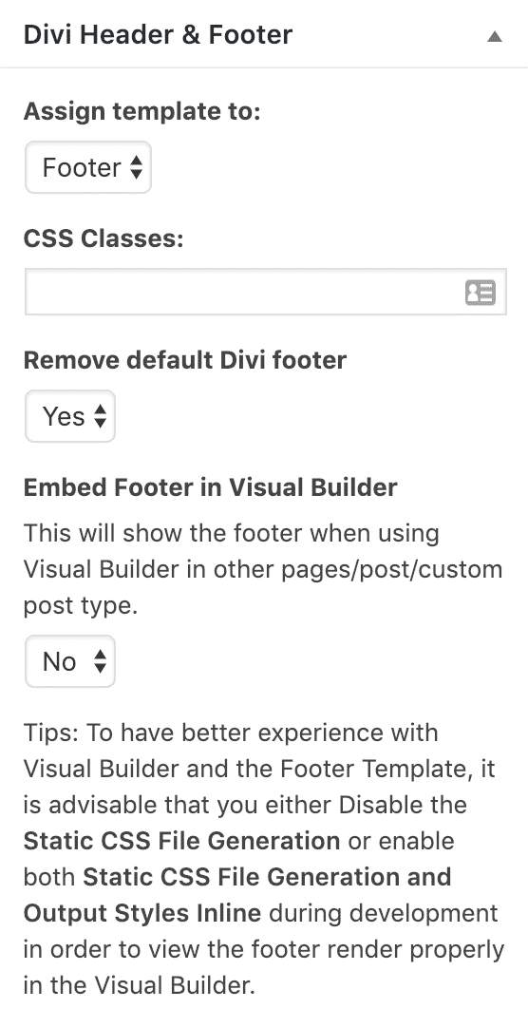Click the text describing showing the footer in Visual Builder
This screenshot has width=528, height=1028.
pos(263,570)
